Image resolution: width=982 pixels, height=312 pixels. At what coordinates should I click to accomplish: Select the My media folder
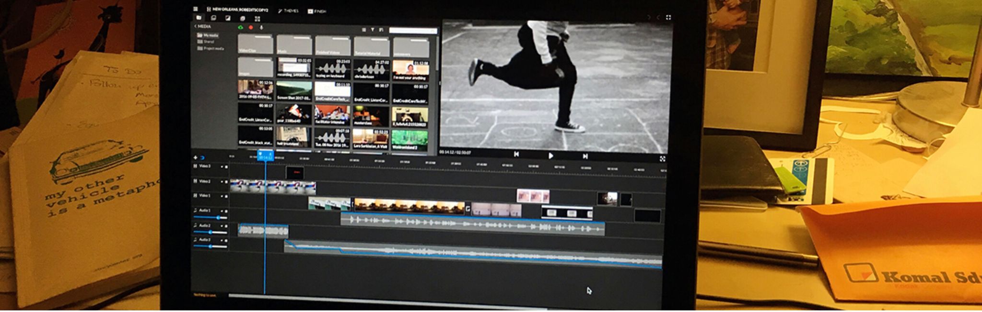[208, 35]
